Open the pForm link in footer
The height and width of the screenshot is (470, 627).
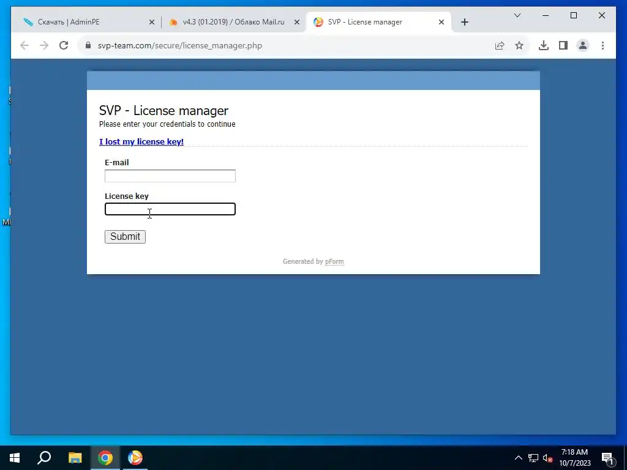[x=334, y=261]
